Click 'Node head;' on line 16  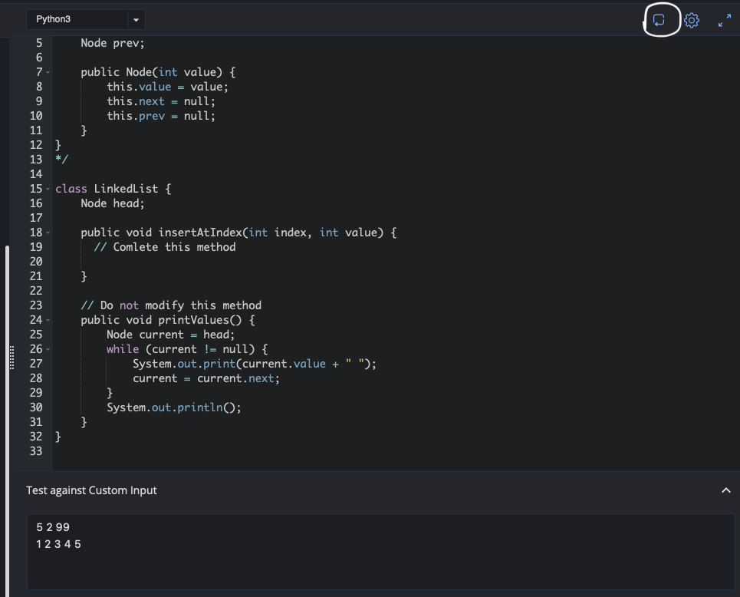point(113,203)
